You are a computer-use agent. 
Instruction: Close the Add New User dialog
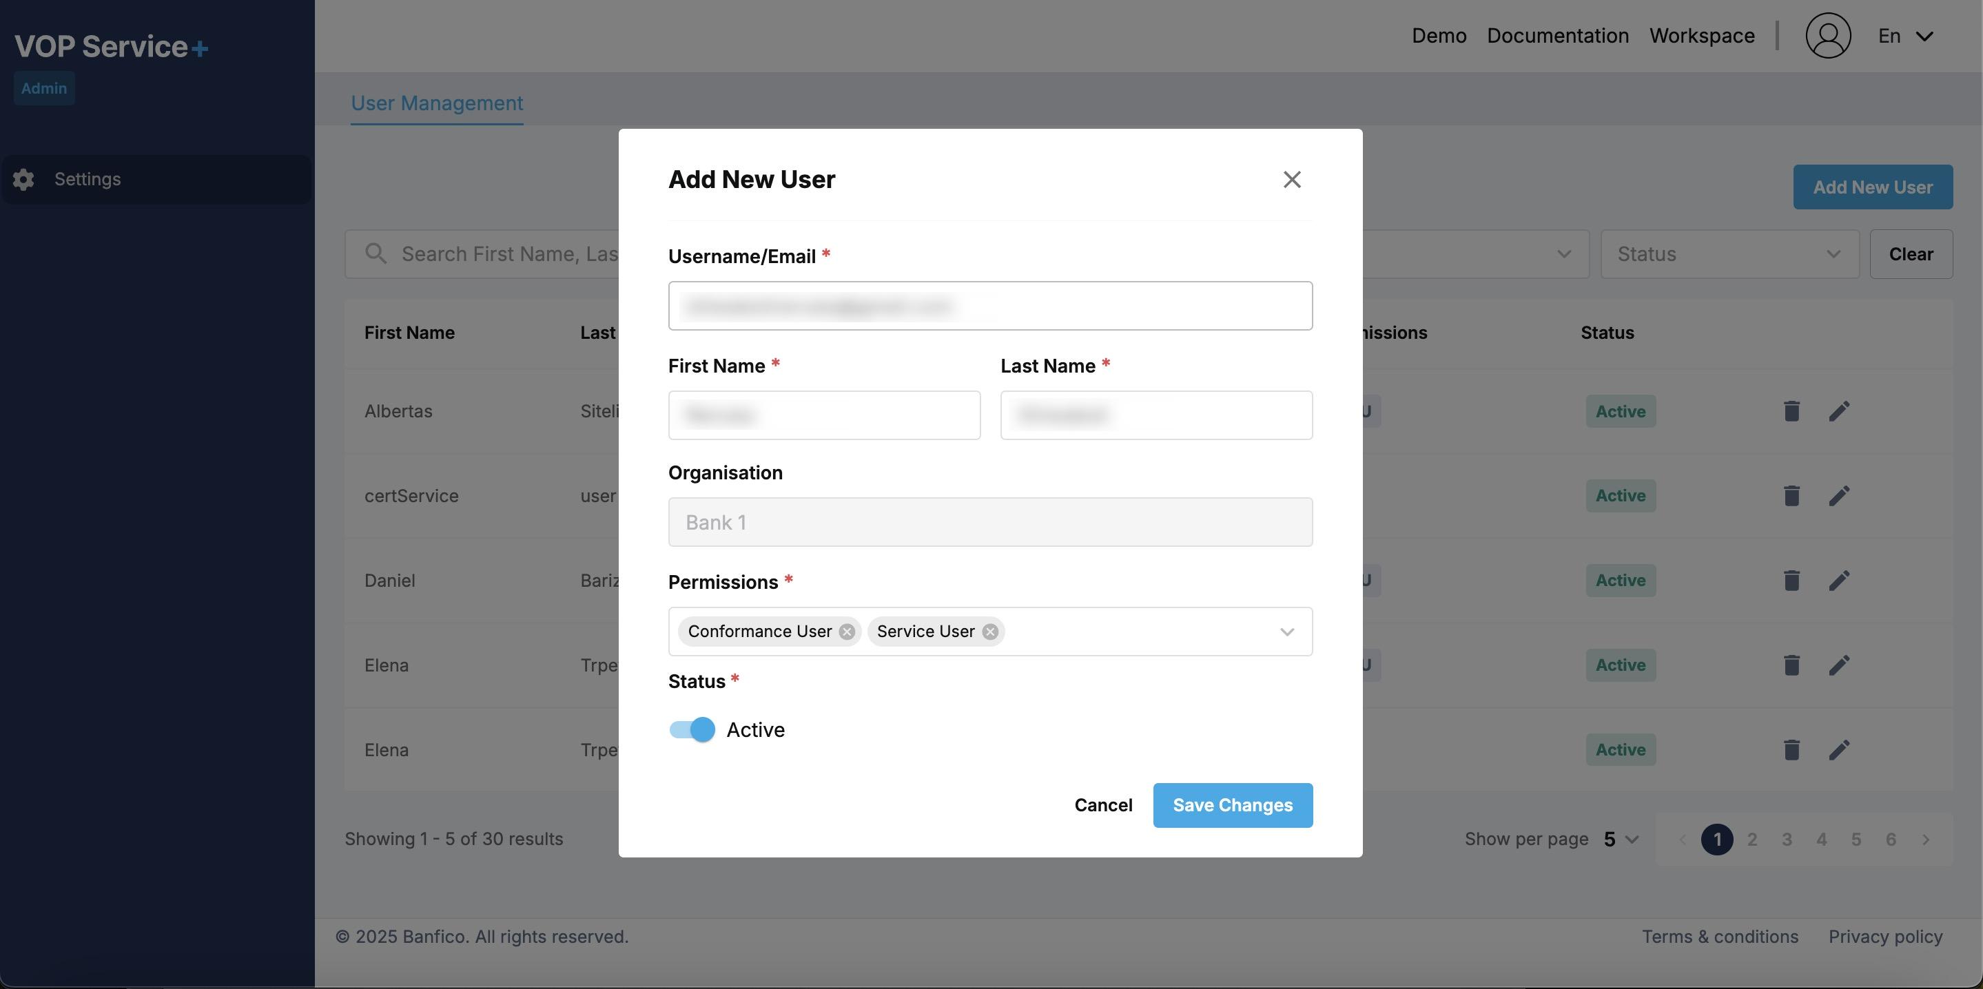1292,179
